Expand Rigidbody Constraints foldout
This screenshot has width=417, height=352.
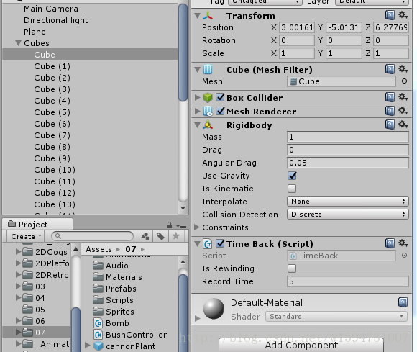[x=197, y=227]
